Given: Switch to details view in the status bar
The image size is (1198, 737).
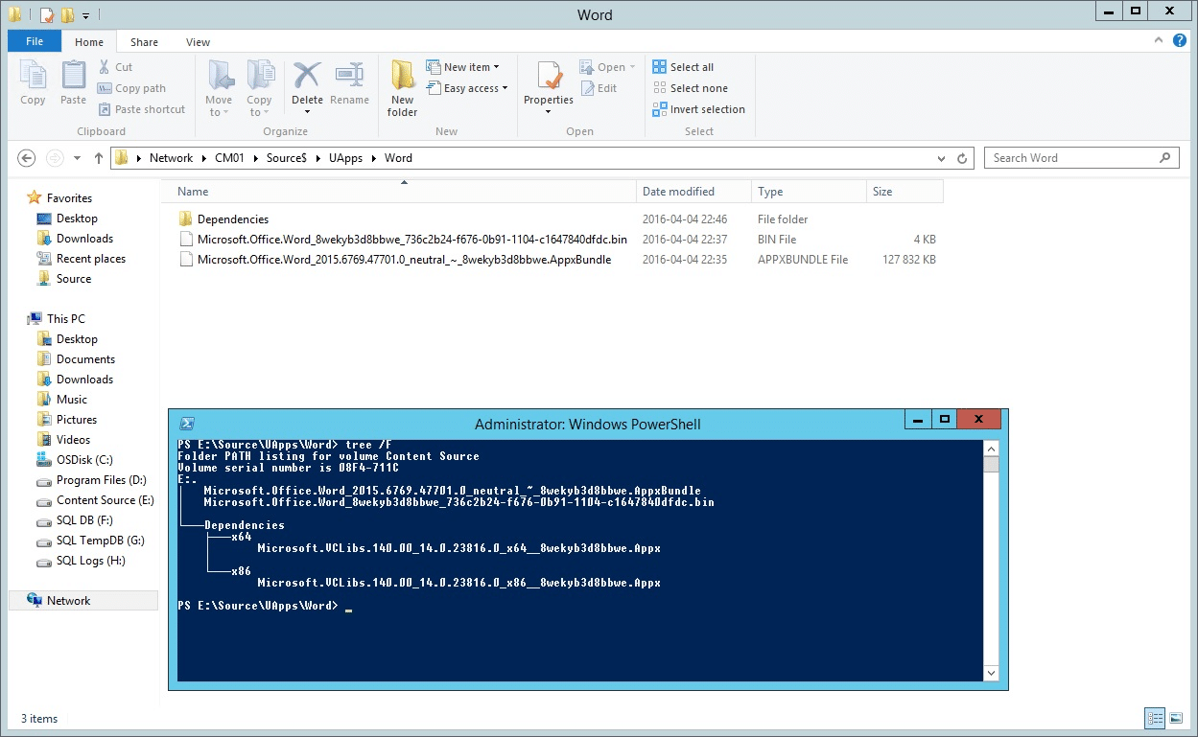Looking at the screenshot, I should [x=1154, y=718].
